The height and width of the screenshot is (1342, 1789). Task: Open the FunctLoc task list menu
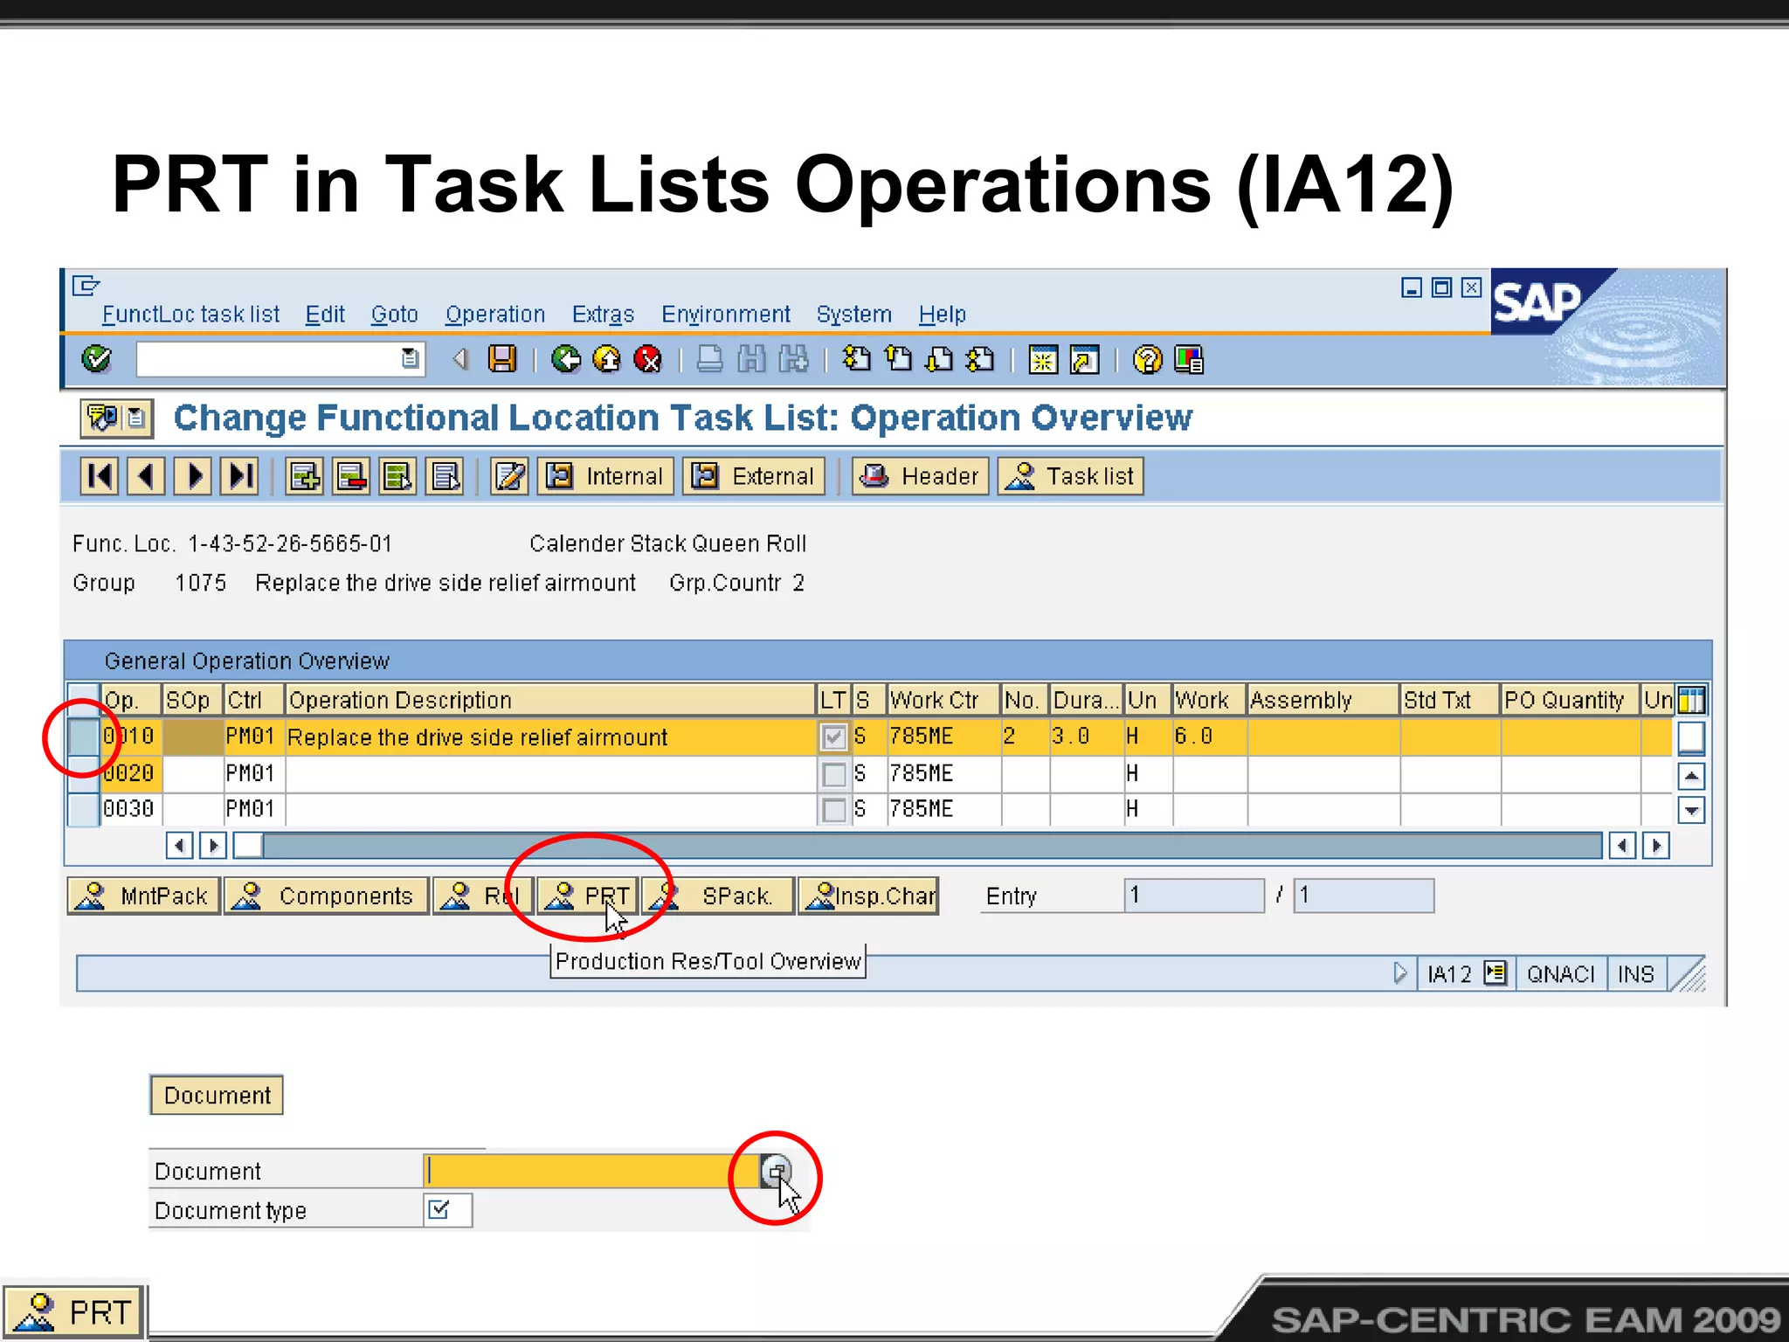(190, 315)
